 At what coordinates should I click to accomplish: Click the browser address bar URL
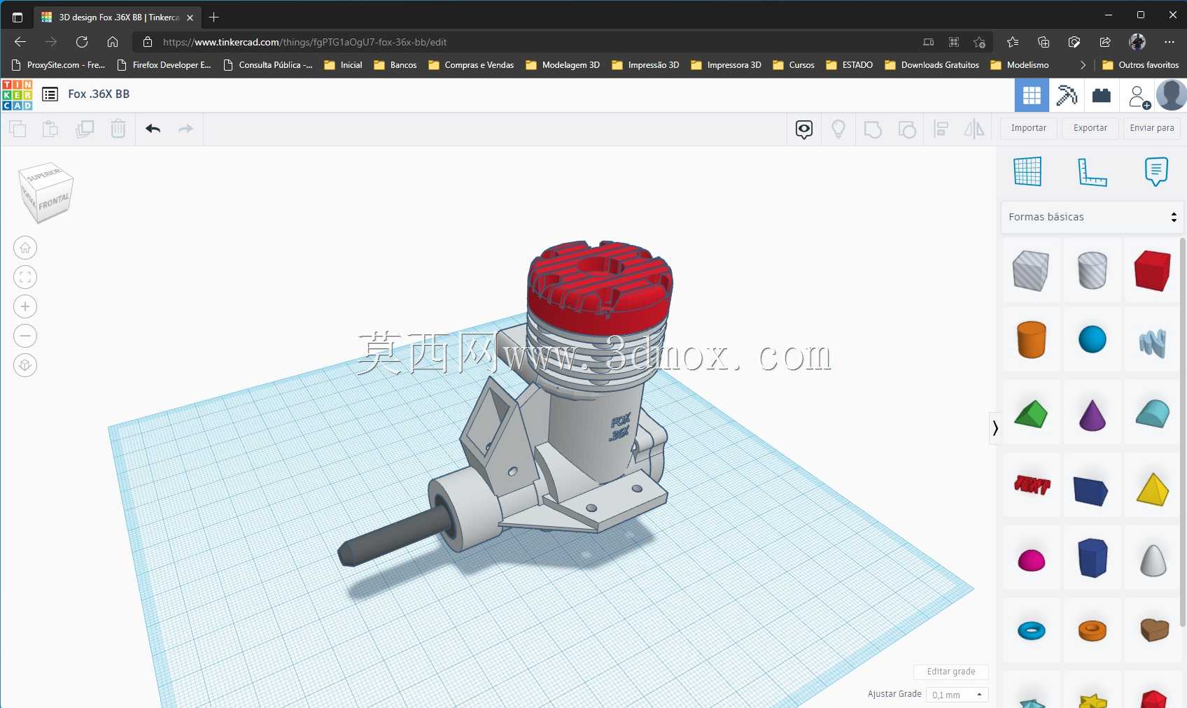pos(304,42)
